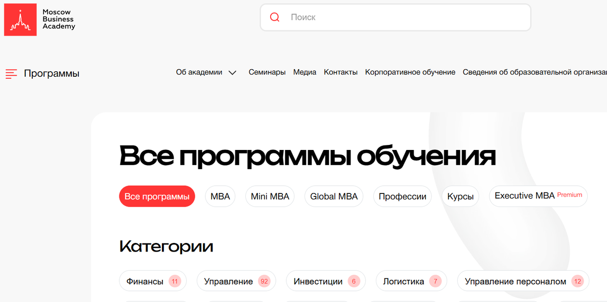Select the MBA filter tab

tap(220, 196)
